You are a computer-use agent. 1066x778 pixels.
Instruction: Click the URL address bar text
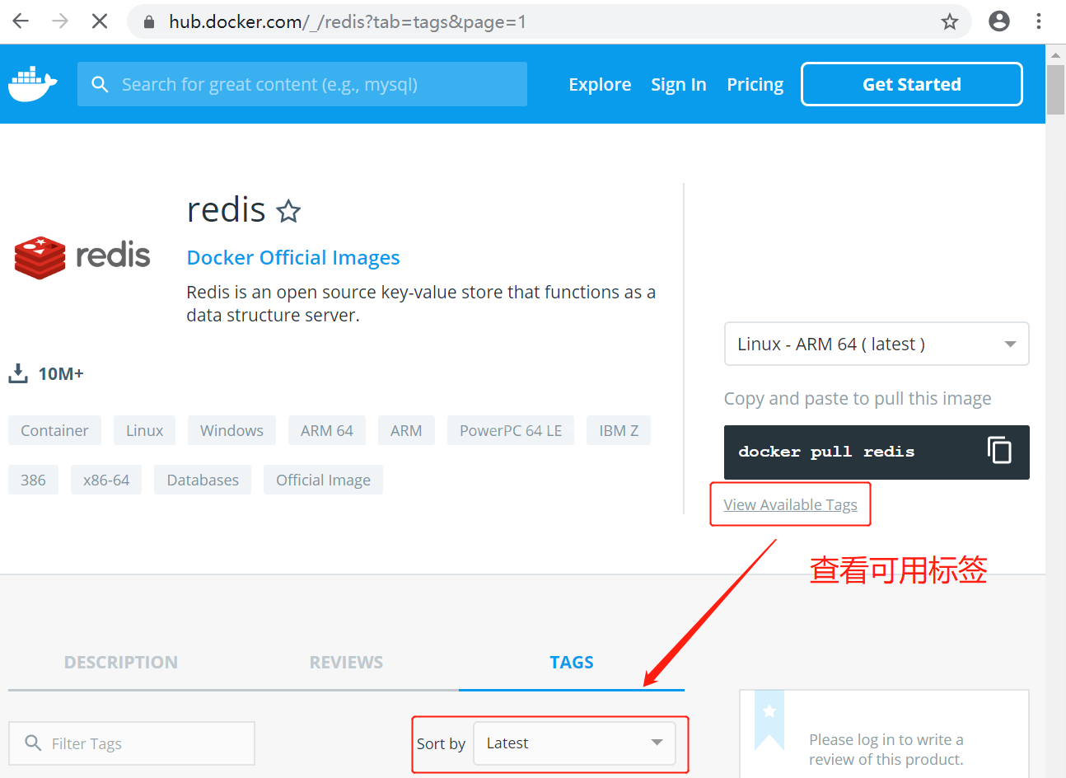pos(347,22)
